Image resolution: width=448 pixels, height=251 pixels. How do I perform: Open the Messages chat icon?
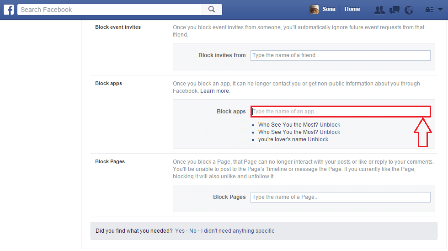click(394, 10)
